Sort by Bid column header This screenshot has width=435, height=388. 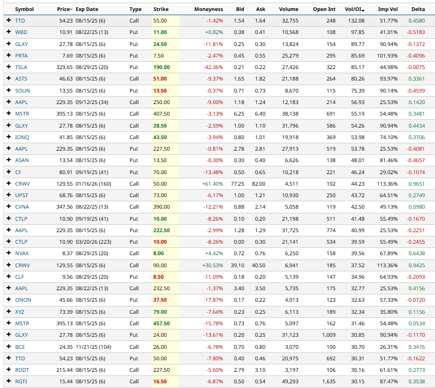(240, 9)
